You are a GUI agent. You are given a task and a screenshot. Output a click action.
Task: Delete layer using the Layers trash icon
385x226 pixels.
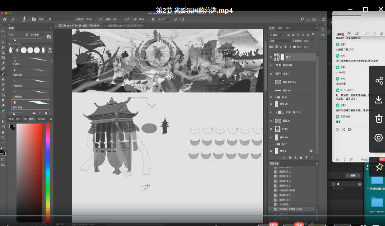312,158
